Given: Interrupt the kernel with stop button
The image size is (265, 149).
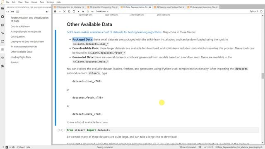Looking at the screenshot, I should click(83, 11).
